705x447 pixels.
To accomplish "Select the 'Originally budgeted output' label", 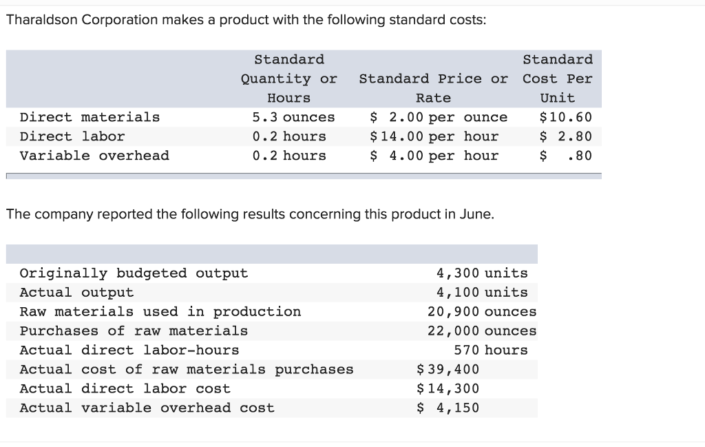I will tap(134, 273).
